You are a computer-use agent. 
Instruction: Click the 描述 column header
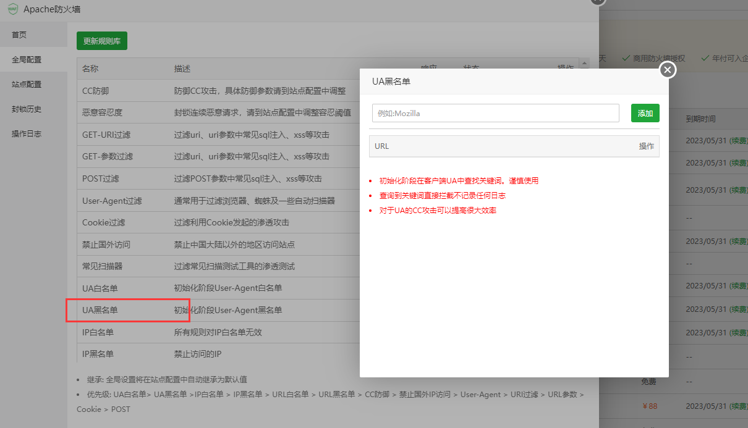[182, 69]
